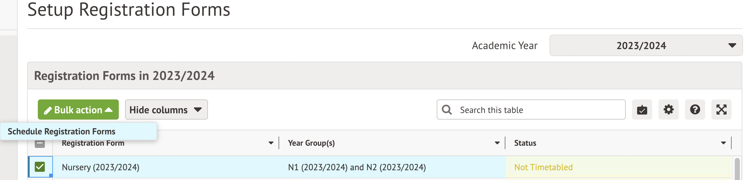The height and width of the screenshot is (180, 748).
Task: Open table settings gear icon
Action: coord(668,110)
